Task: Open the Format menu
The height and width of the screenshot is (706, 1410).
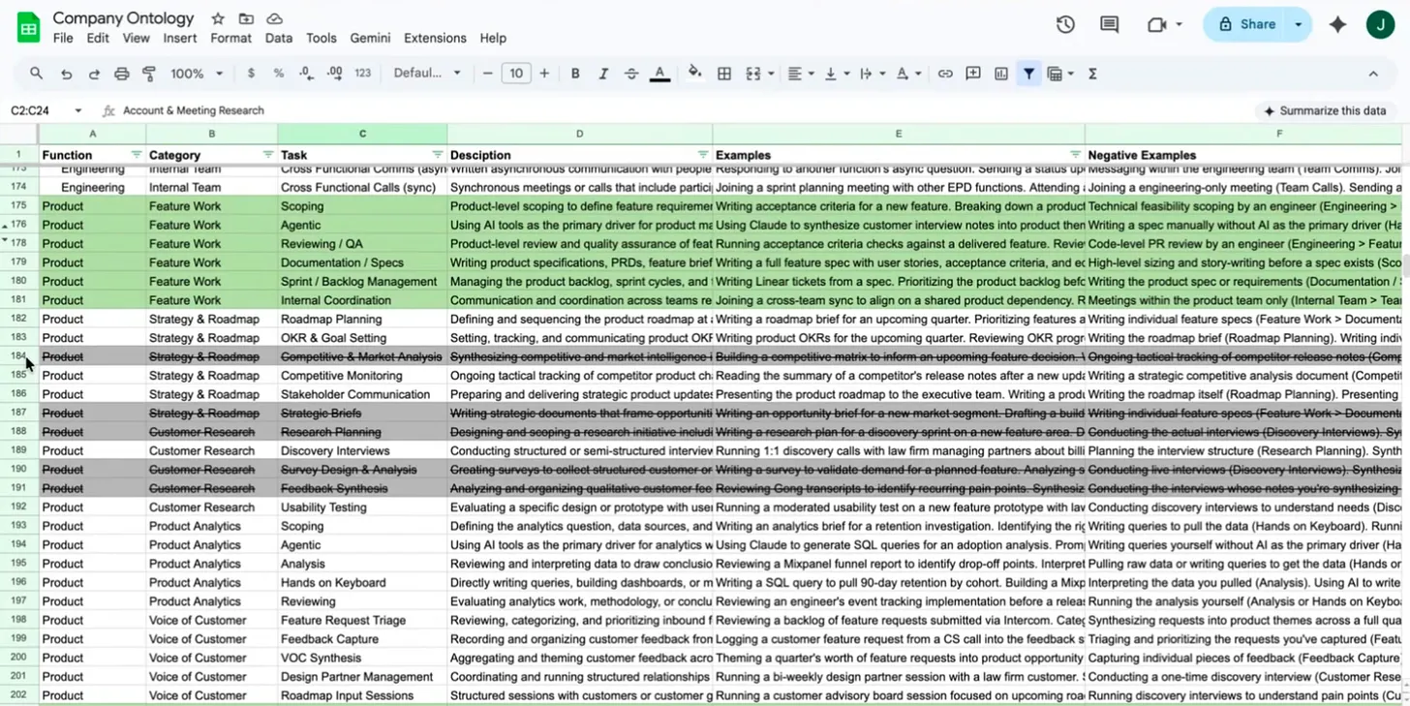Action: click(230, 39)
